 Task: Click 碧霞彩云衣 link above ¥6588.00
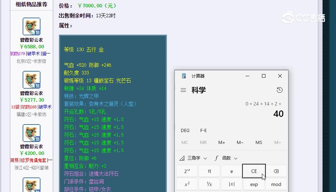coord(32,40)
